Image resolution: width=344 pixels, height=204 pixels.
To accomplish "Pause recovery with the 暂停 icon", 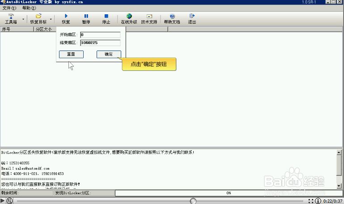I will (x=86, y=16).
